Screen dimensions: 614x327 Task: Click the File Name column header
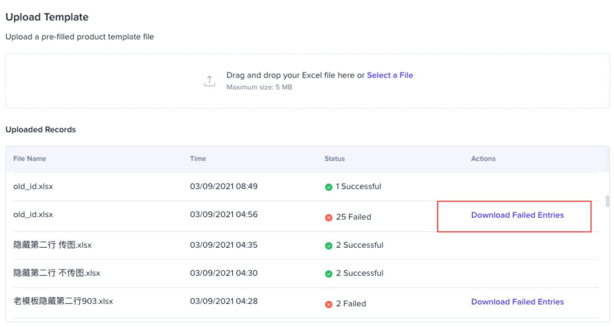point(30,159)
